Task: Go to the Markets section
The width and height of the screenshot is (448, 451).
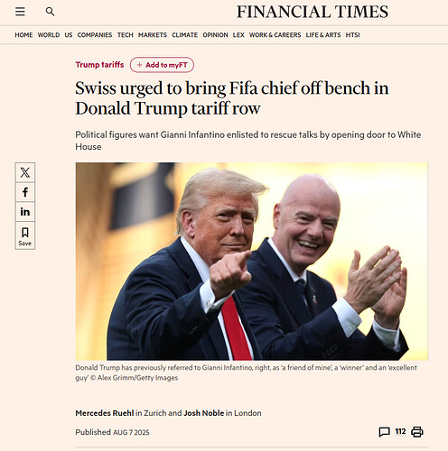Action: click(x=153, y=35)
